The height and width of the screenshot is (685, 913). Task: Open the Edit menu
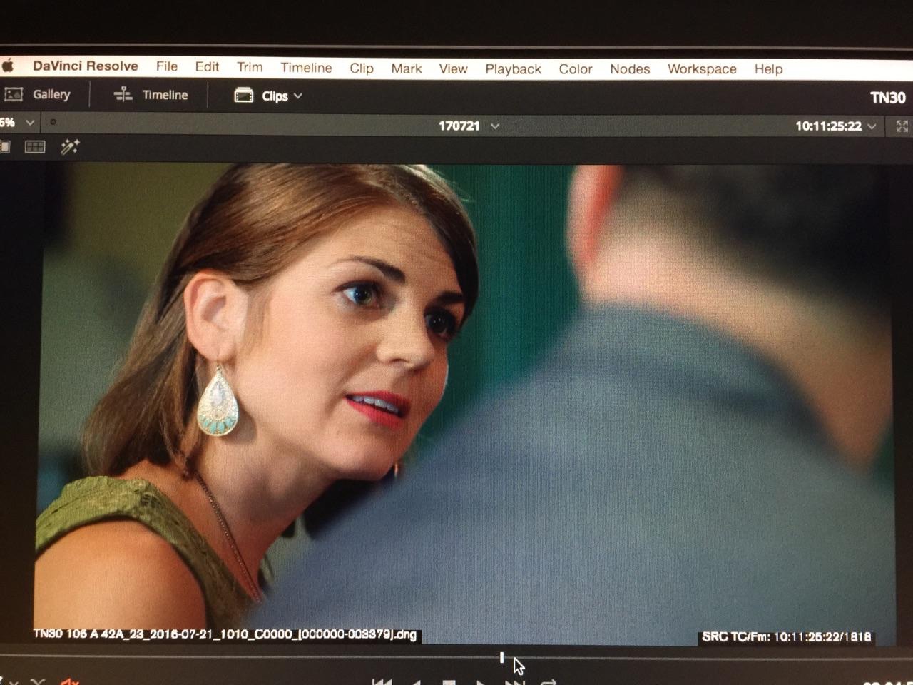pyautogui.click(x=207, y=66)
